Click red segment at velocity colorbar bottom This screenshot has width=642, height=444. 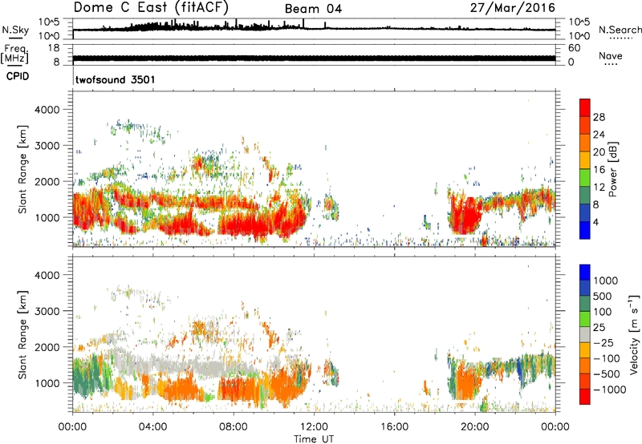[585, 397]
